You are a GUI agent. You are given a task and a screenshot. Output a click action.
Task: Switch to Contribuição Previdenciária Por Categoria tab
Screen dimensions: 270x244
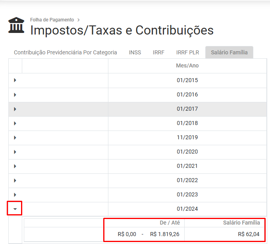coord(66,52)
